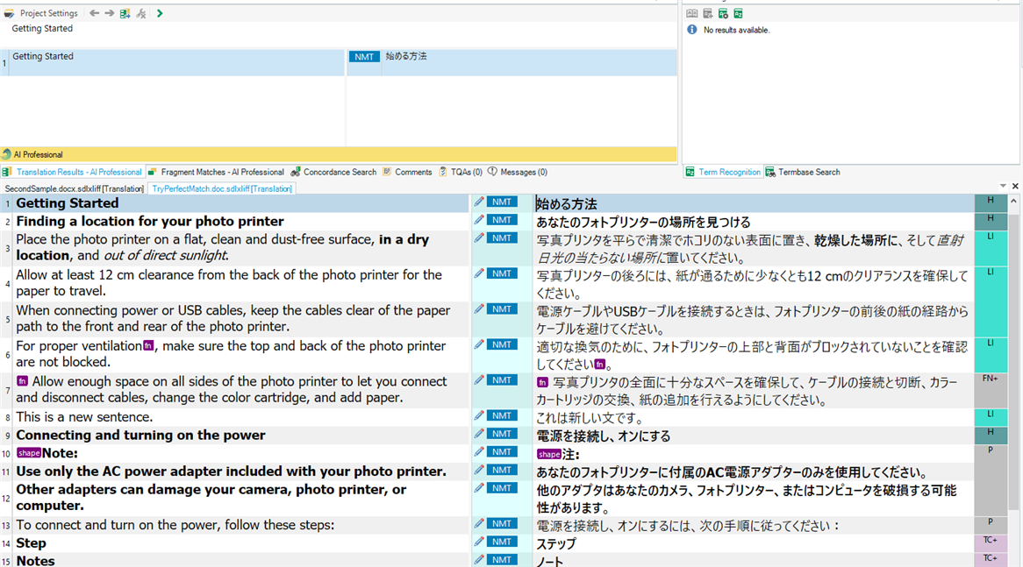Click the green chevron icon in the Translation Results toolbar
1023x567 pixels.
(x=161, y=13)
